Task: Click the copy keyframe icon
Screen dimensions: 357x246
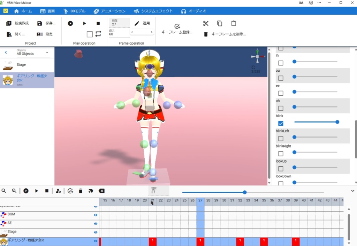Action: click(x=220, y=23)
